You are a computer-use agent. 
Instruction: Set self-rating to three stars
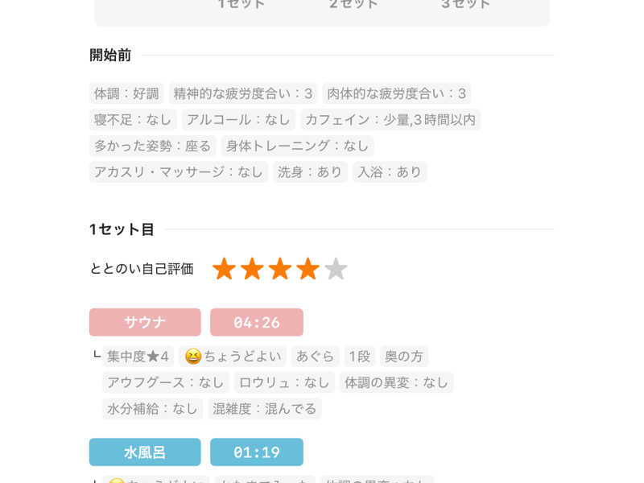pos(280,269)
